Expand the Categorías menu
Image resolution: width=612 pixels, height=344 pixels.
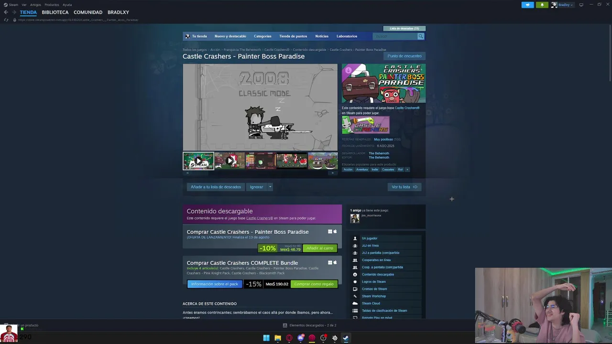click(262, 36)
